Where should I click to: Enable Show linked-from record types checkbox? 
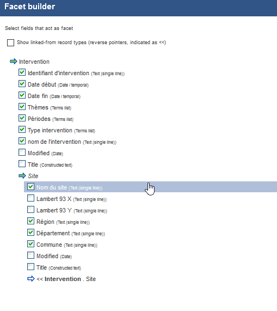pyautogui.click(x=10, y=42)
